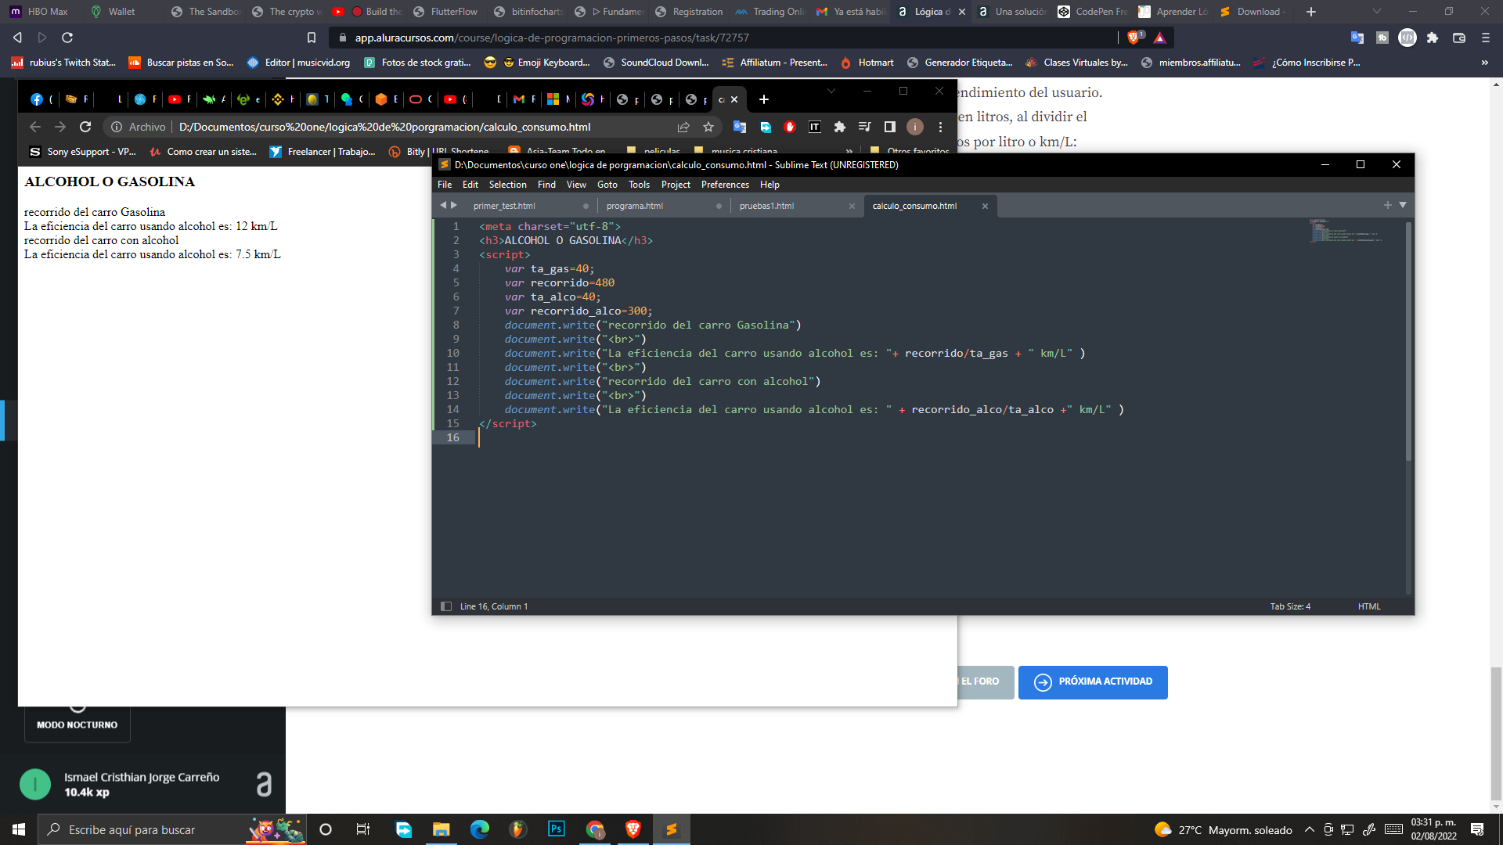Image resolution: width=1503 pixels, height=845 pixels.
Task: Open Brave main hamburger menu
Action: [x=1485, y=38]
